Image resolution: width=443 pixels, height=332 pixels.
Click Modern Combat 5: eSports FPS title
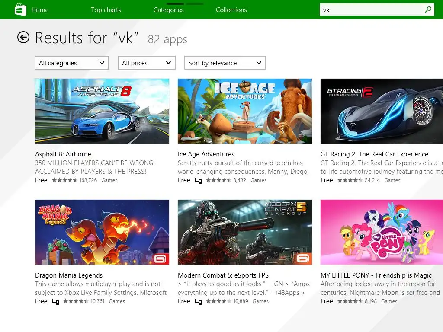point(223,275)
